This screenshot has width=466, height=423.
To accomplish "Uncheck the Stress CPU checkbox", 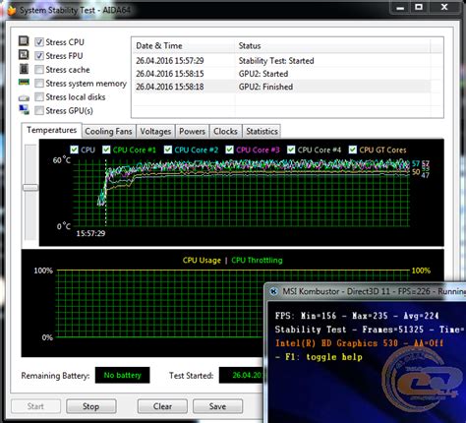I will (39, 42).
